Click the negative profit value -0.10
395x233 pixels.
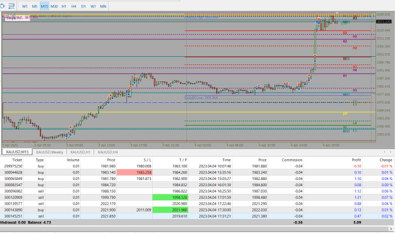point(357,166)
